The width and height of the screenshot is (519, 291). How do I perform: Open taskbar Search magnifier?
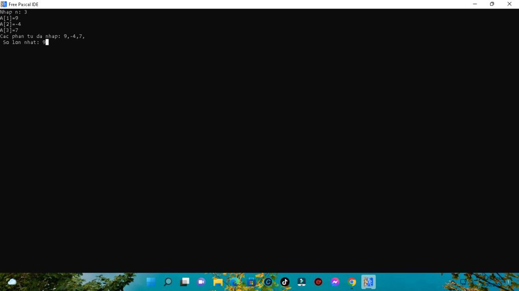168,282
